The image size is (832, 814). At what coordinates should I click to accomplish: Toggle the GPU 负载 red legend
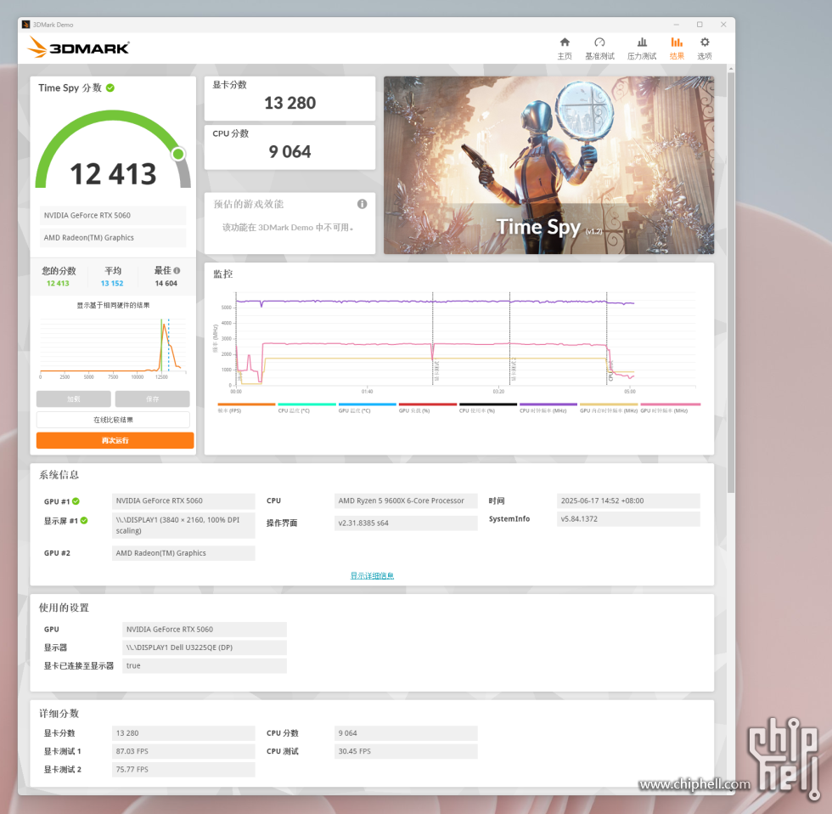pyautogui.click(x=428, y=407)
